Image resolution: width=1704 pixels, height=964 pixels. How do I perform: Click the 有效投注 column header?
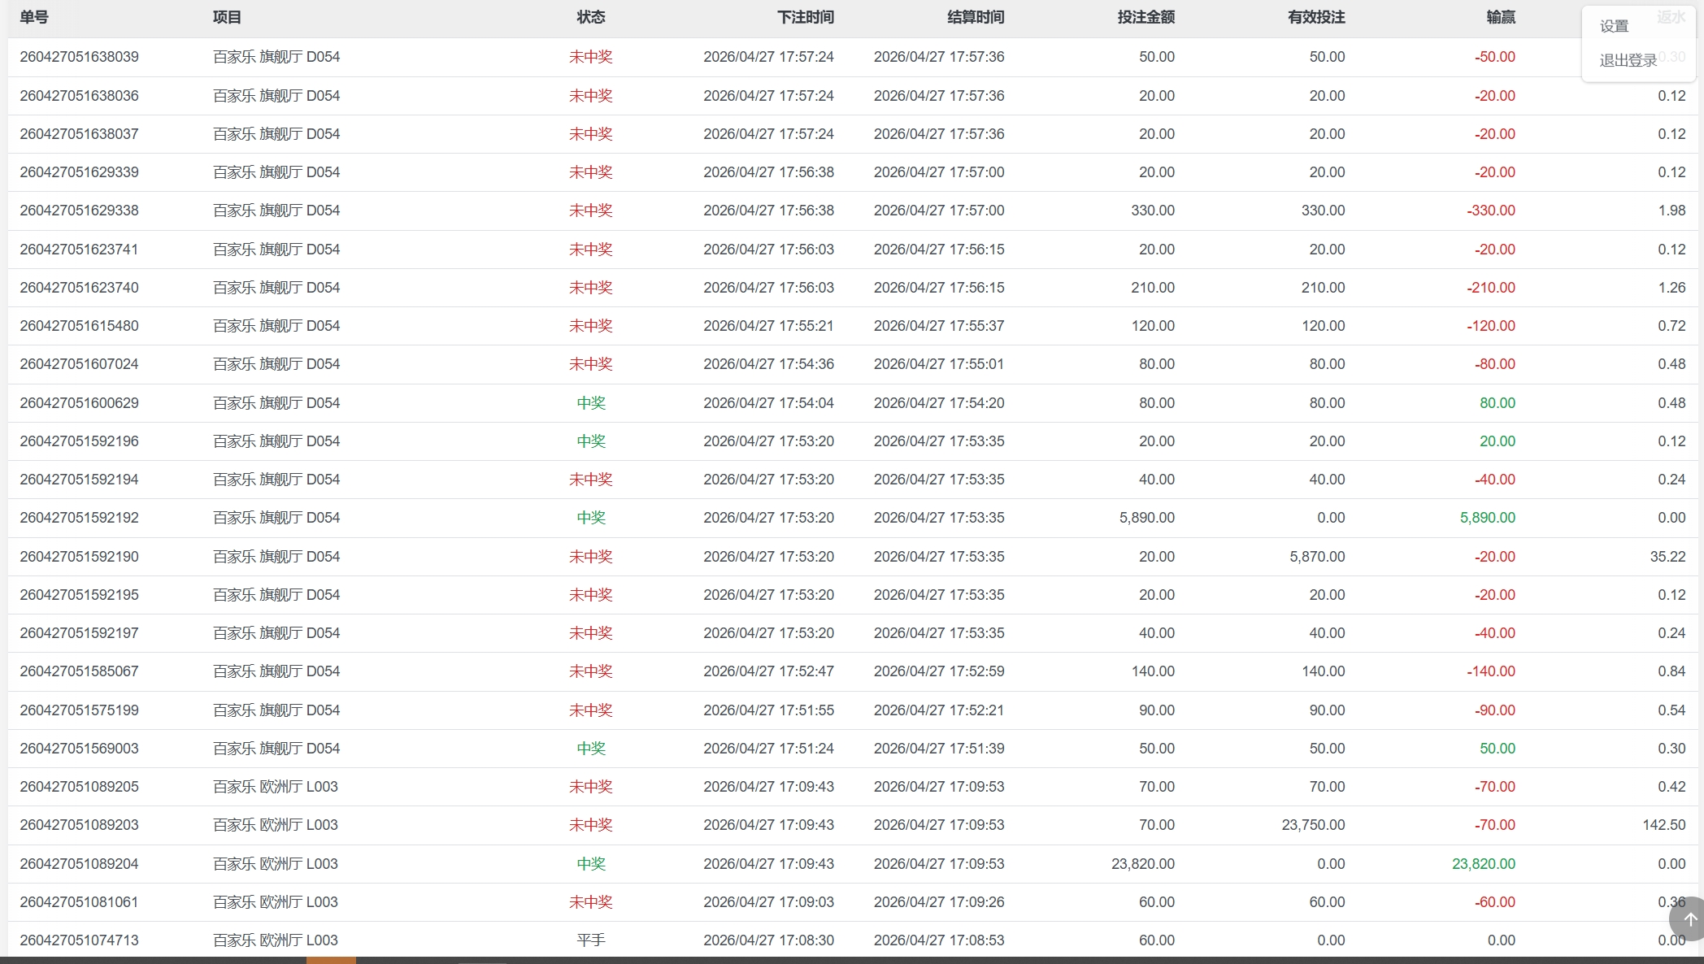pos(1315,17)
